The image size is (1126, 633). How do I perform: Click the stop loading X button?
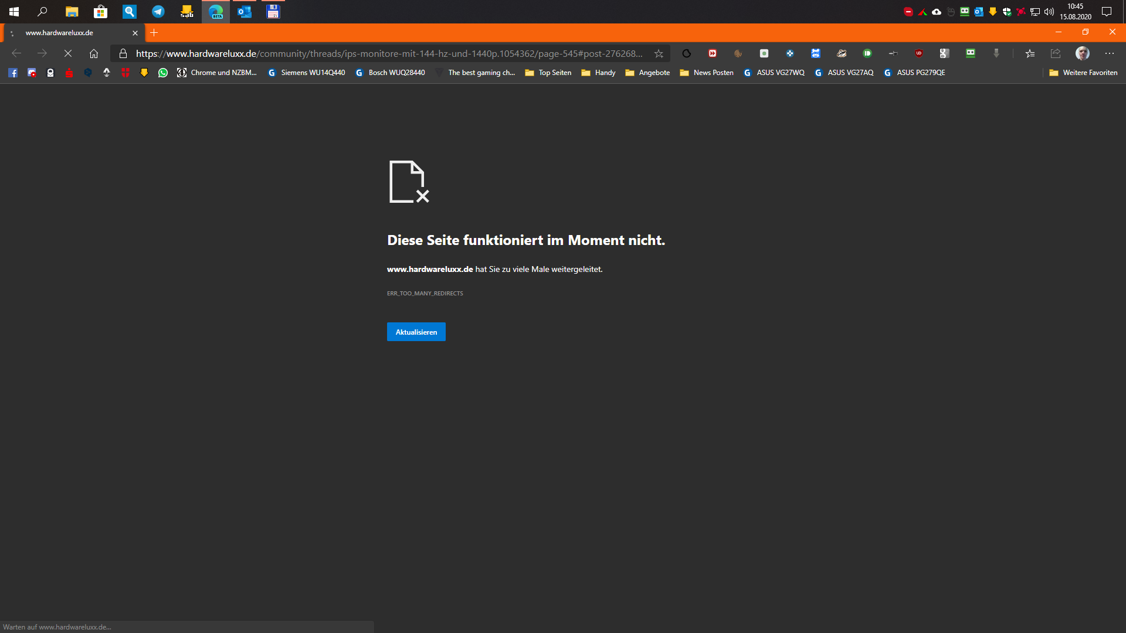click(x=68, y=53)
